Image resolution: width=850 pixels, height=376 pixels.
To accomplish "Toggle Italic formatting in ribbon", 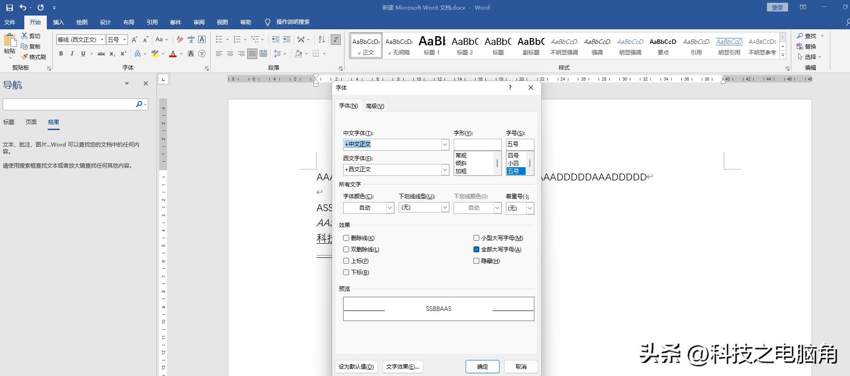I will [72, 54].
